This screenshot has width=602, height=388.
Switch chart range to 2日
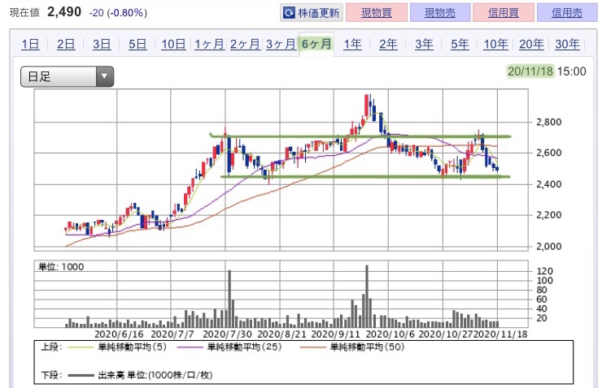coord(66,45)
